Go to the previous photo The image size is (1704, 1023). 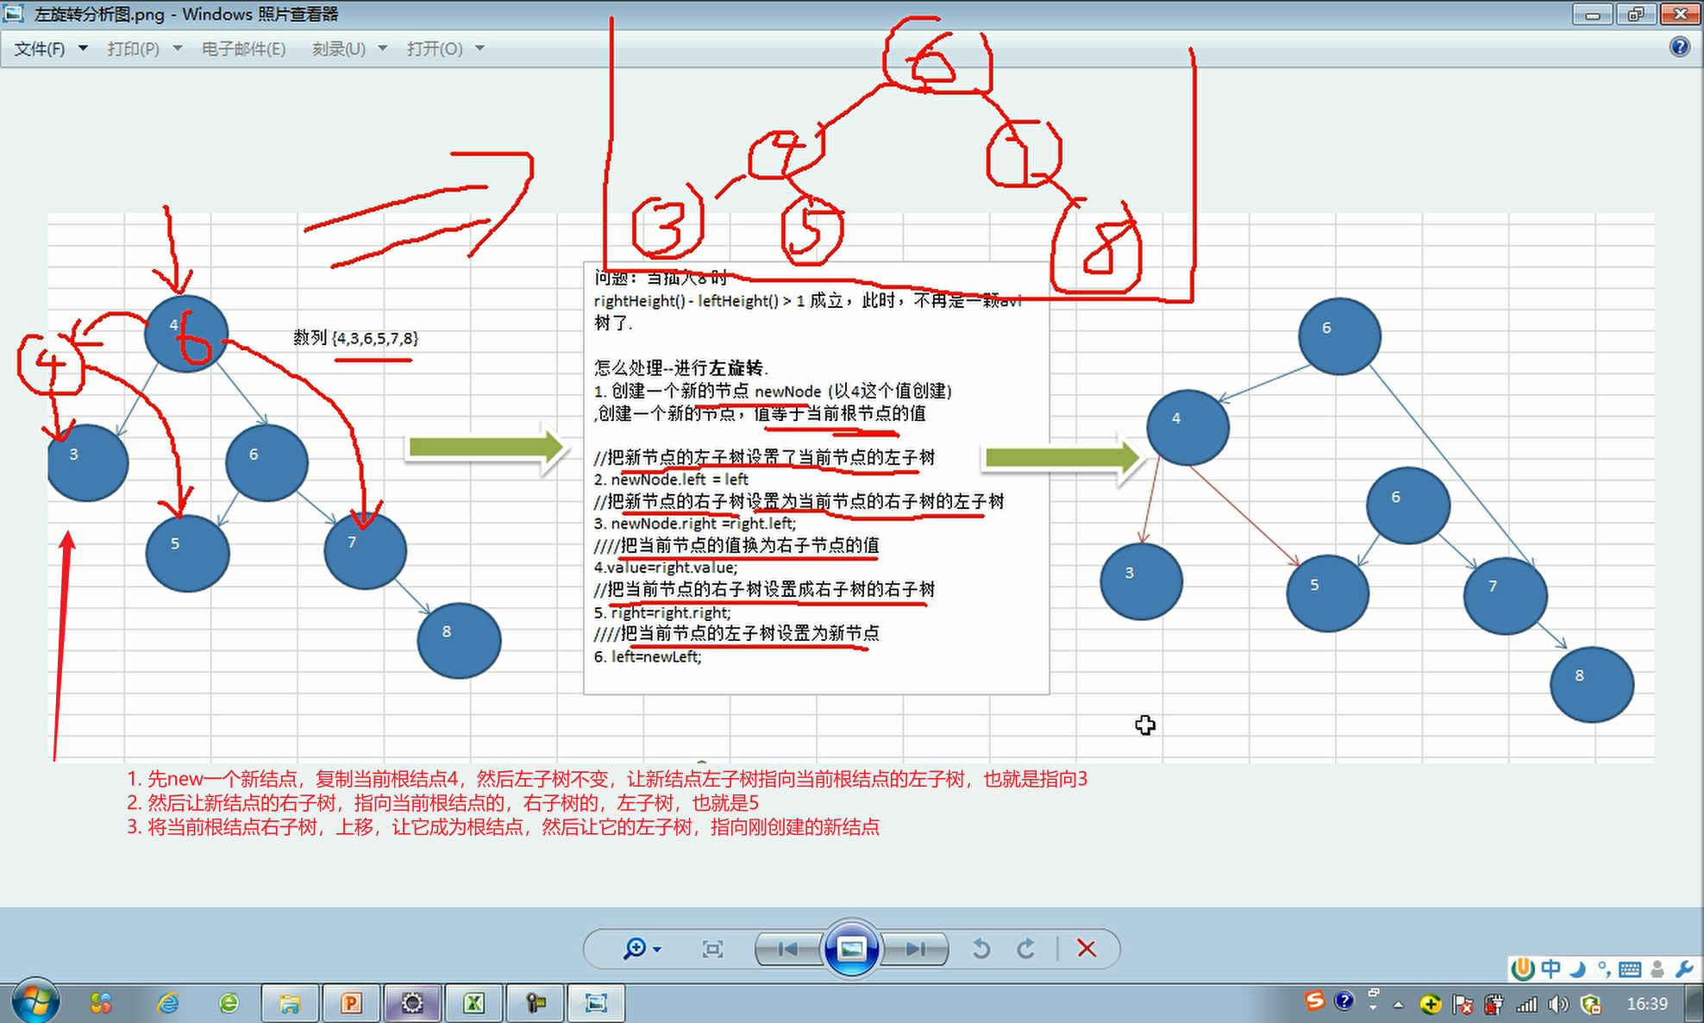pyautogui.click(x=788, y=950)
